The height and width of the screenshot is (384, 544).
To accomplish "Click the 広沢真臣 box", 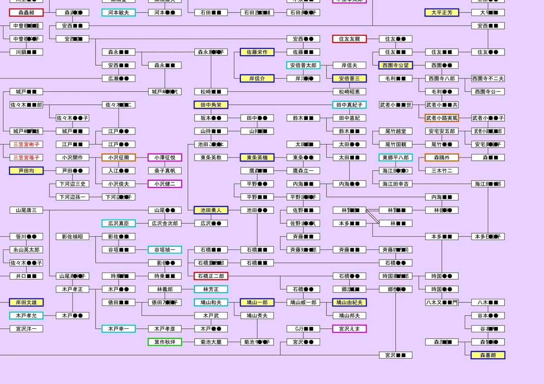I will pos(118,223).
